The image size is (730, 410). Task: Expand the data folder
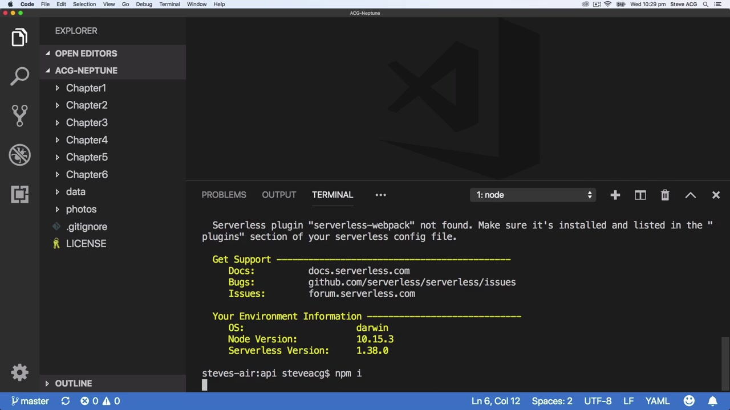(75, 192)
